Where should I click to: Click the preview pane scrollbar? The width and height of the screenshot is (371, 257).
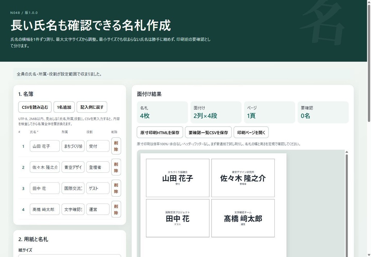tap(347, 205)
